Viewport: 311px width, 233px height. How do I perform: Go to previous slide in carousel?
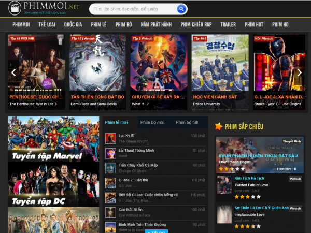[x=13, y=72]
